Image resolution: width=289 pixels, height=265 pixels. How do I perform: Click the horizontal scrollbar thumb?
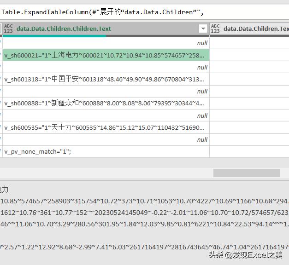247,173
